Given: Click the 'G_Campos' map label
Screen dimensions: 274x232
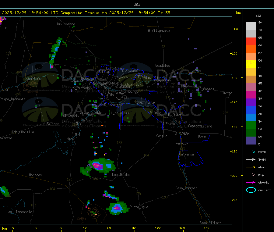Looking at the screenshot, I should tap(207, 89).
